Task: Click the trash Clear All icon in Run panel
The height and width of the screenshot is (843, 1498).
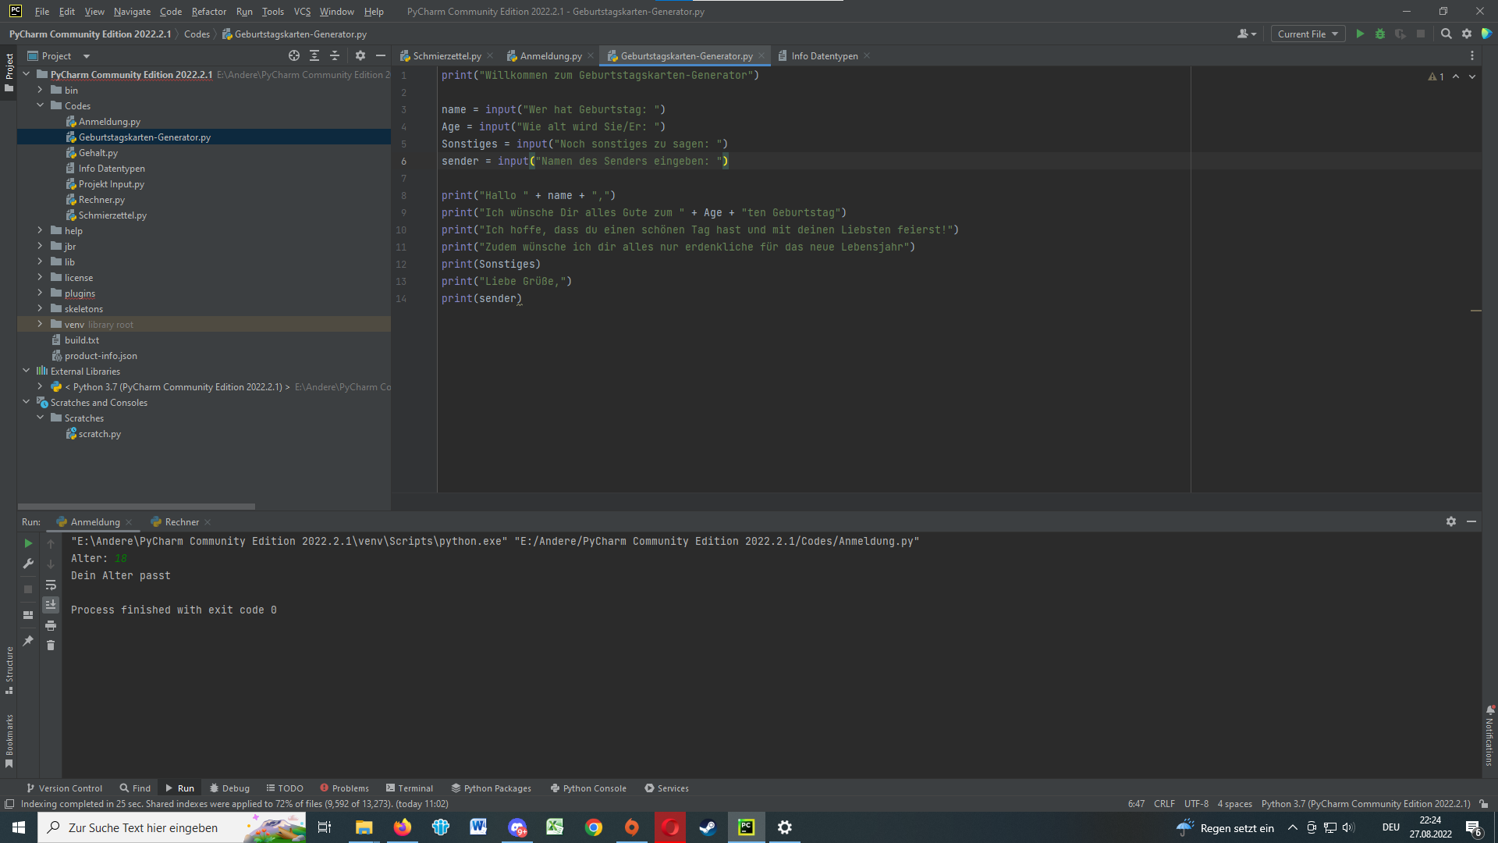Action: [x=51, y=645]
